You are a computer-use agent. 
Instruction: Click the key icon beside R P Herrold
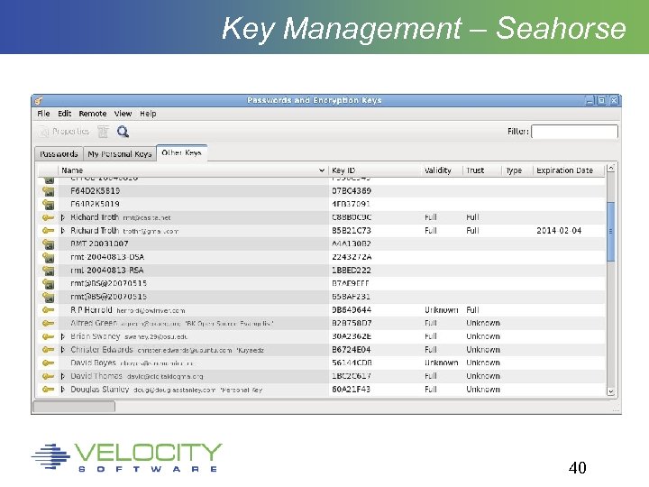tap(48, 309)
